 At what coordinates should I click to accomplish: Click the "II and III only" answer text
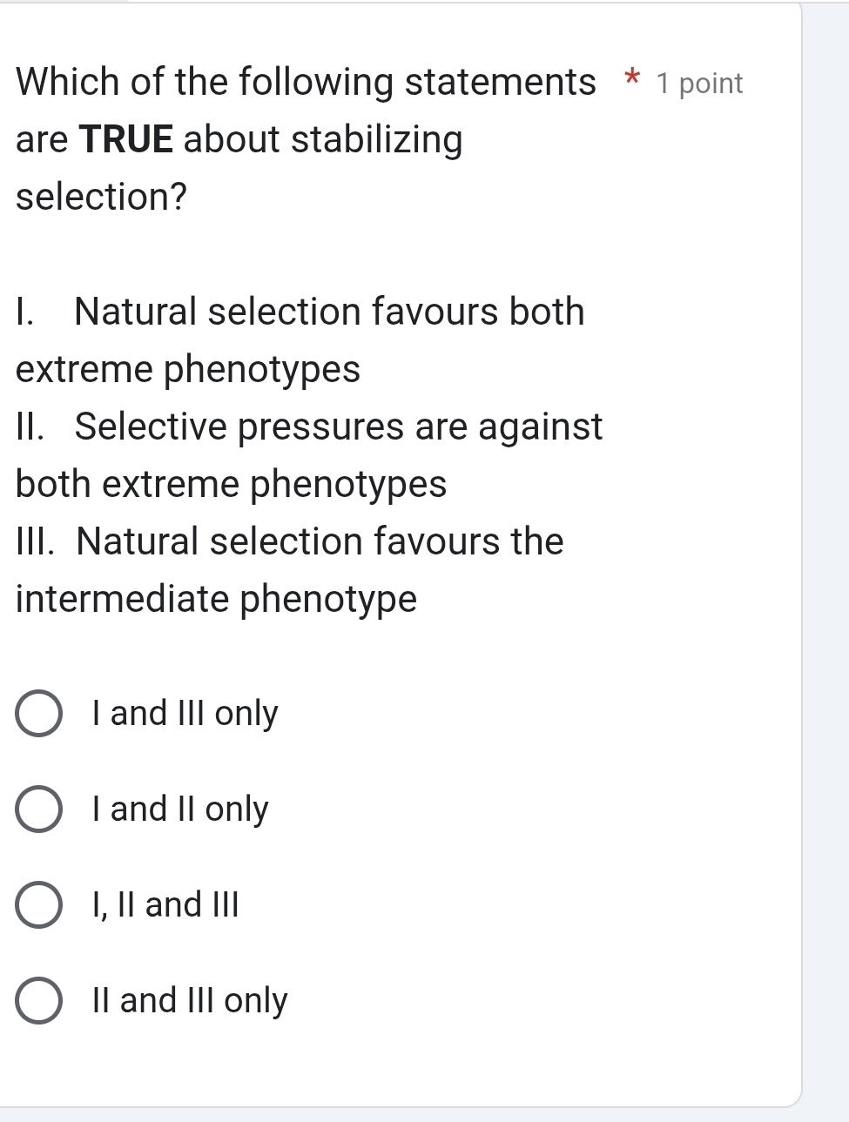[x=189, y=1000]
